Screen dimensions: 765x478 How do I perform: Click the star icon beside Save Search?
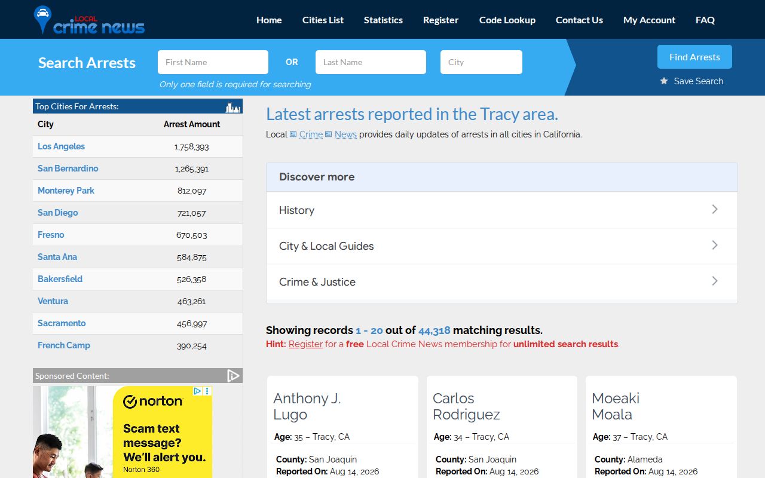[664, 81]
